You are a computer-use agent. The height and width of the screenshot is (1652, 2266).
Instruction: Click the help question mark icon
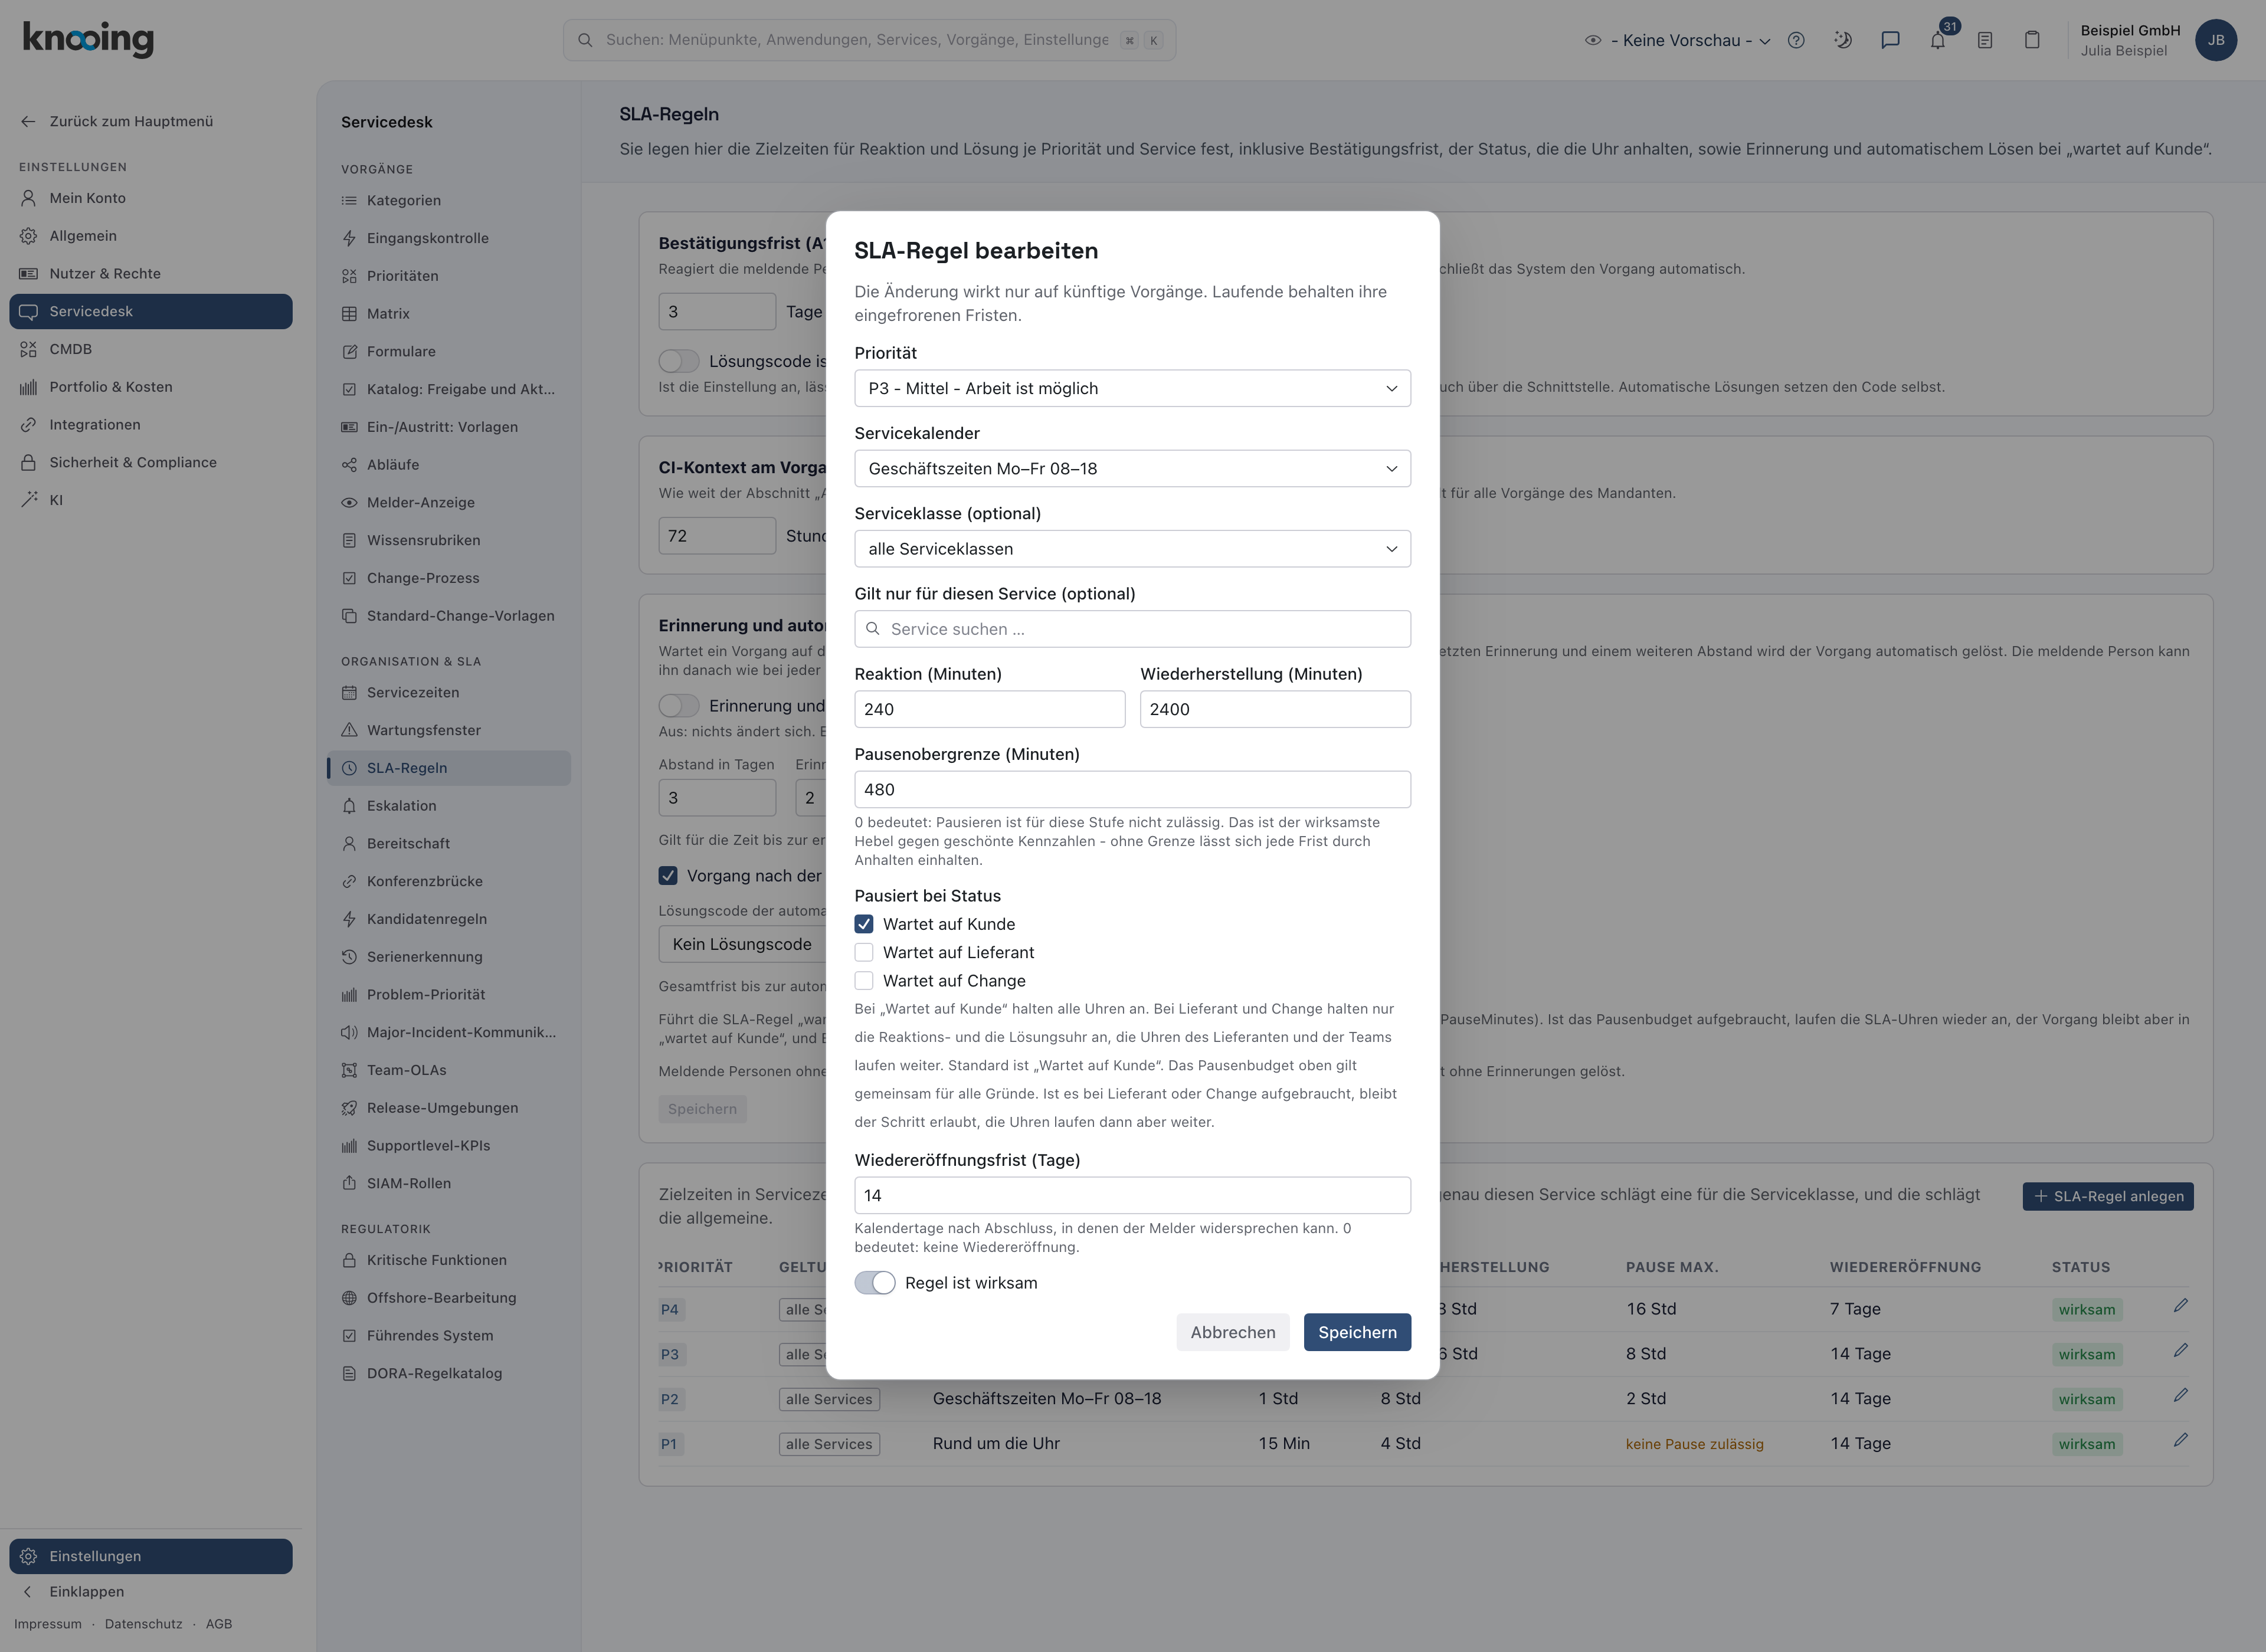[x=1796, y=40]
